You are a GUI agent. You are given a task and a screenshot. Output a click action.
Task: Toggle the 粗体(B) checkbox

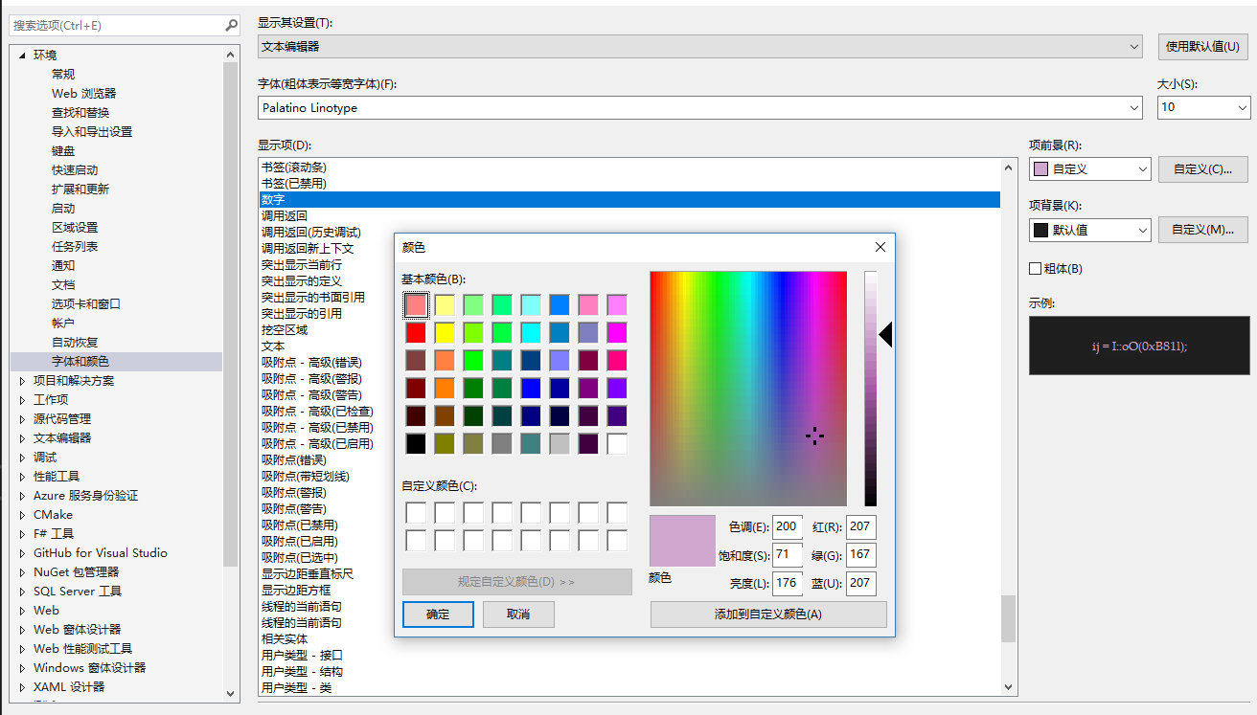click(1035, 269)
